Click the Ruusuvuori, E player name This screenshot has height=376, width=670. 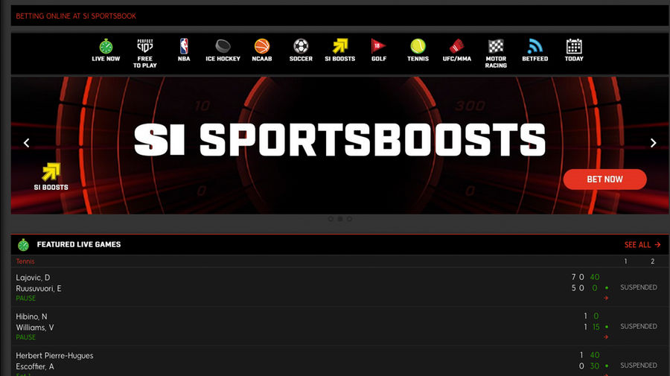coord(39,288)
